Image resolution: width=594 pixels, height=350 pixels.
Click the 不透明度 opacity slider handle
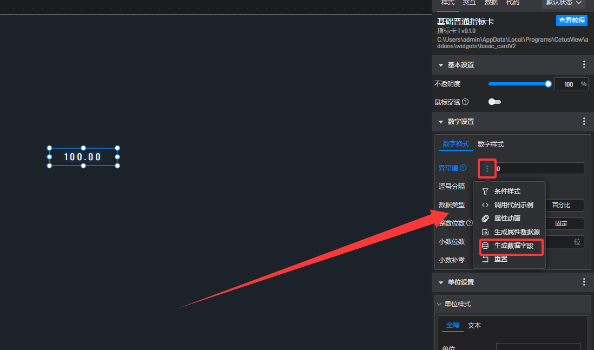[548, 84]
